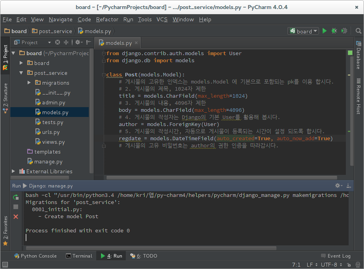The height and width of the screenshot is (269, 364).
Task: Stop the running process square button
Action: pos(16,207)
